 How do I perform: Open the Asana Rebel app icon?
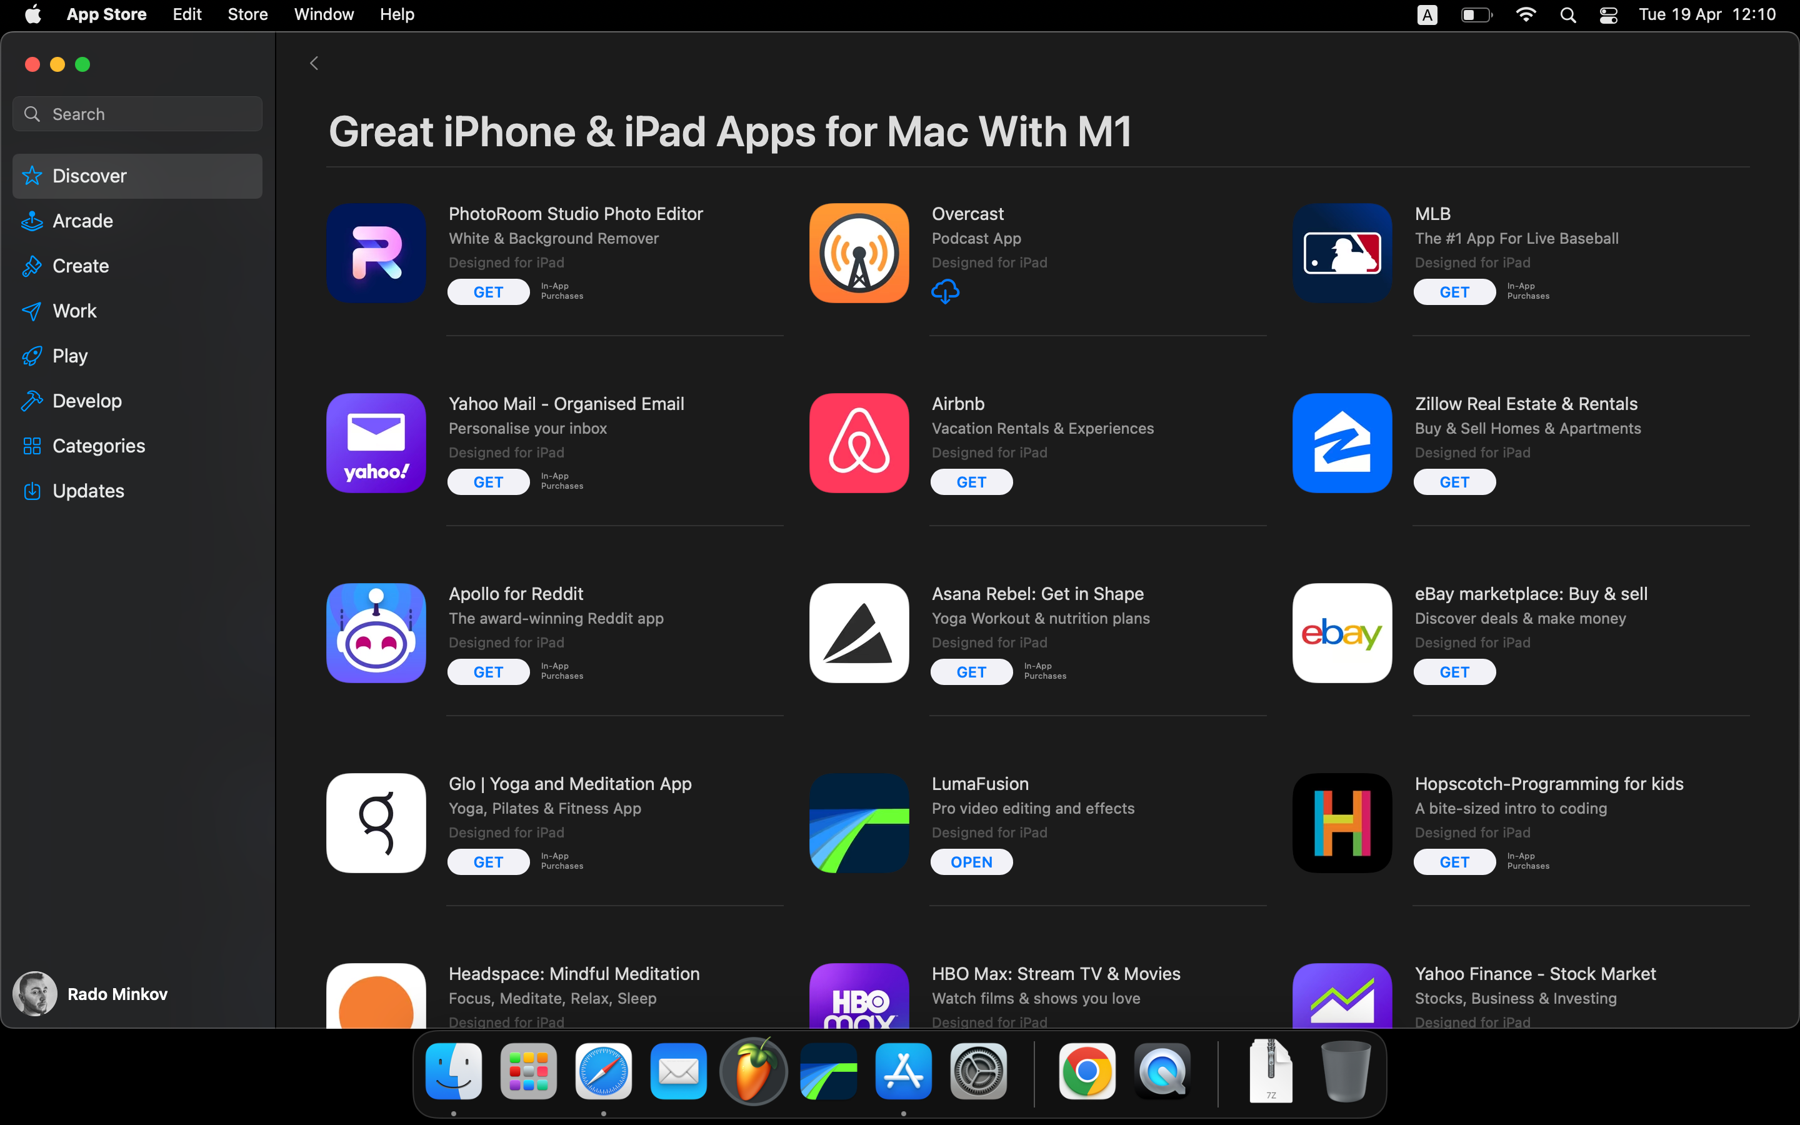click(859, 632)
